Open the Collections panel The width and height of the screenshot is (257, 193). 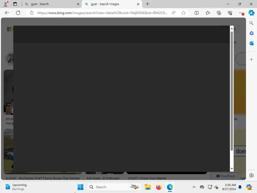[219, 13]
